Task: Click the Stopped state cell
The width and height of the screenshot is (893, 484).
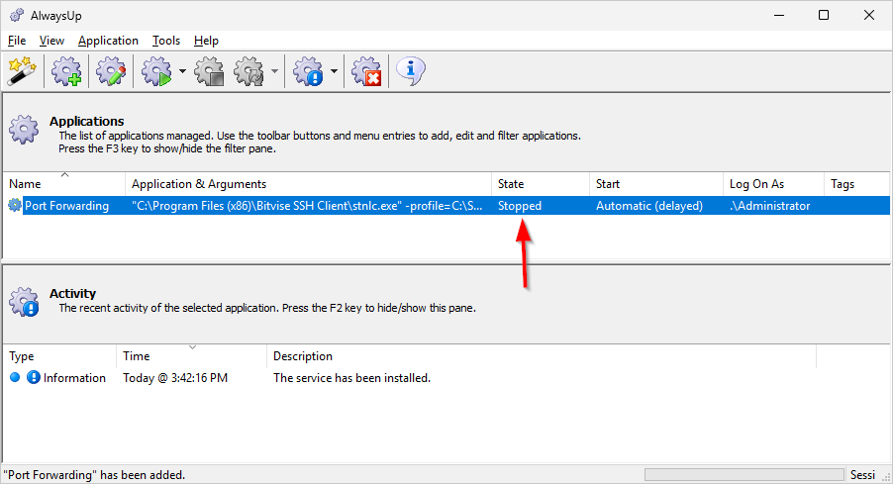Action: coord(520,206)
